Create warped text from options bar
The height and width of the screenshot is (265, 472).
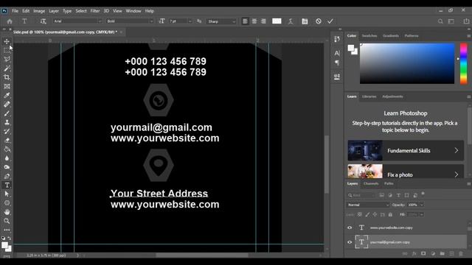click(291, 21)
